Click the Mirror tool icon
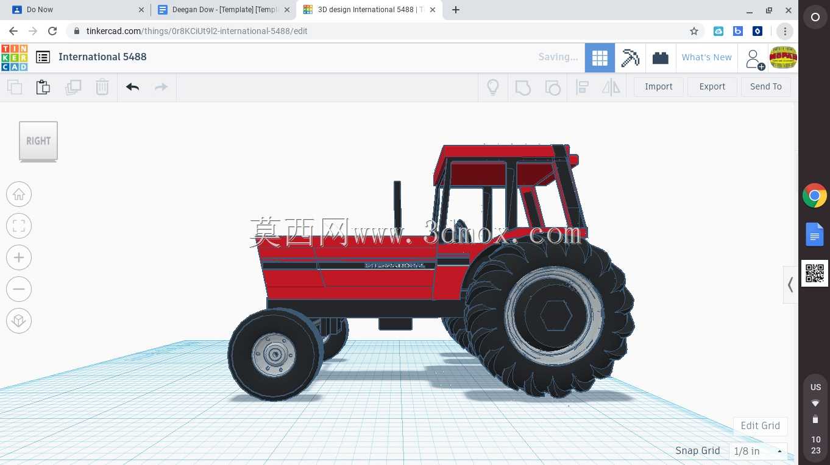Viewport: 830px width, 465px height. [611, 87]
